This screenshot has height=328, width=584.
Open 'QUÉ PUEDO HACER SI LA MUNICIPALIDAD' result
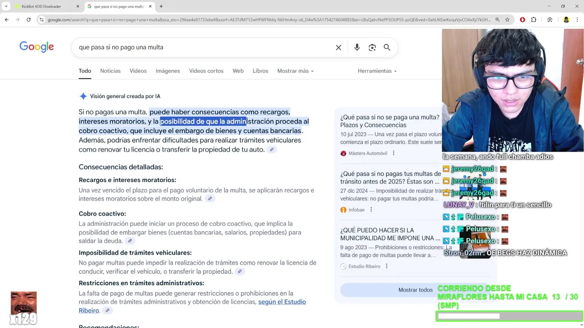point(390,234)
